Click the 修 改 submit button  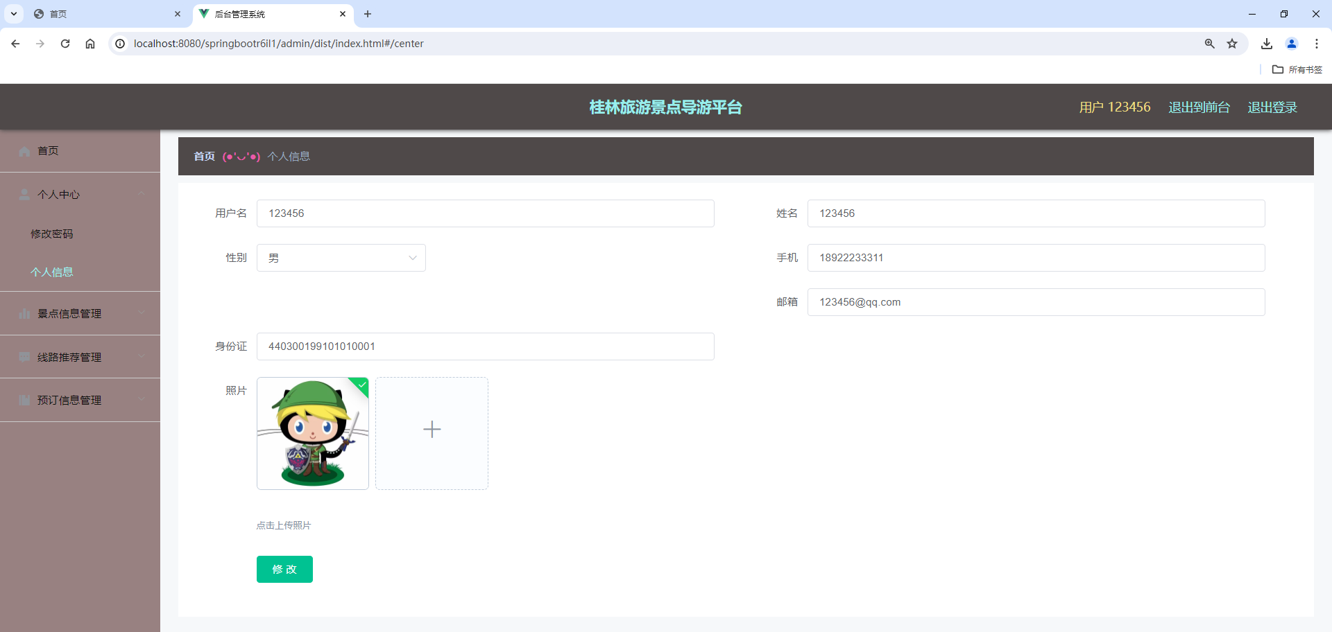pos(284,569)
